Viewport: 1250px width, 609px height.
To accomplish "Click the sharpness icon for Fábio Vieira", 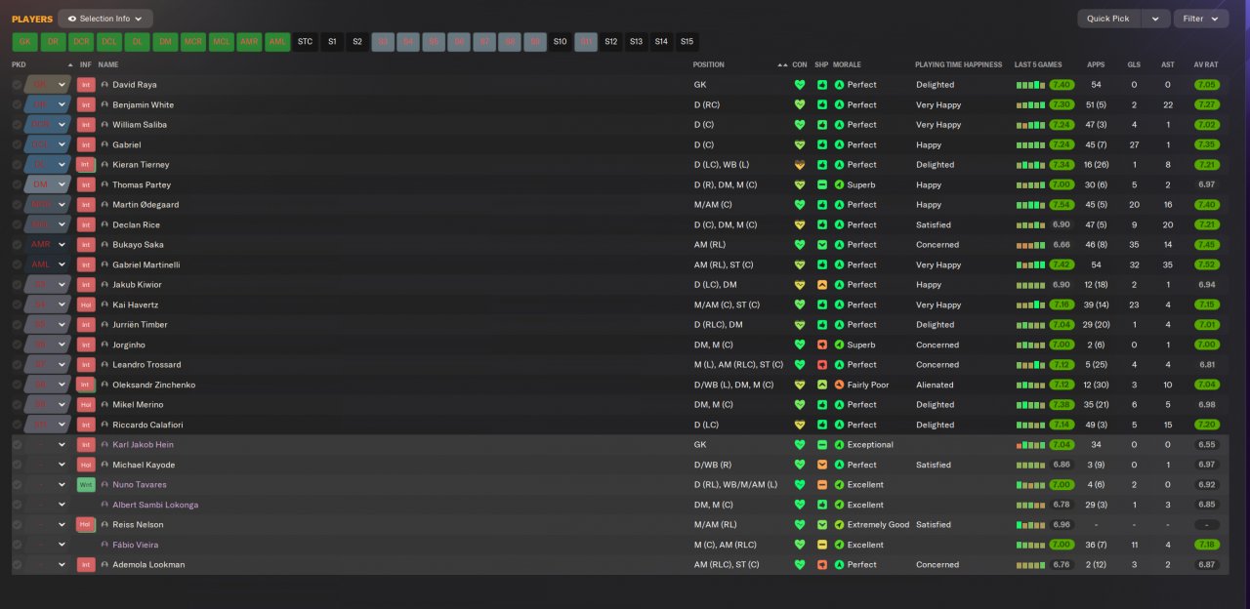I will click(x=822, y=545).
